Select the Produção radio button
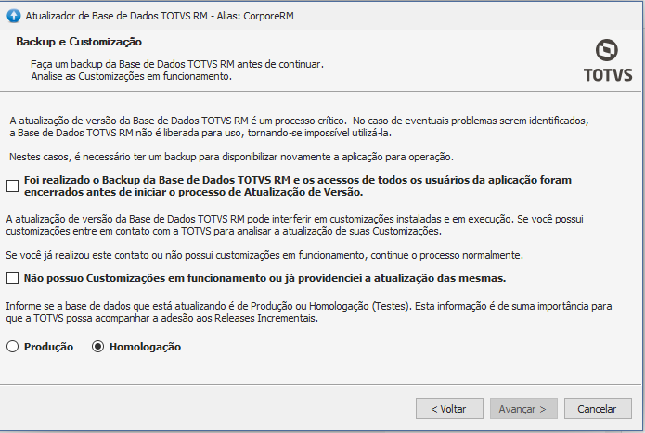645x433 pixels. 13,347
